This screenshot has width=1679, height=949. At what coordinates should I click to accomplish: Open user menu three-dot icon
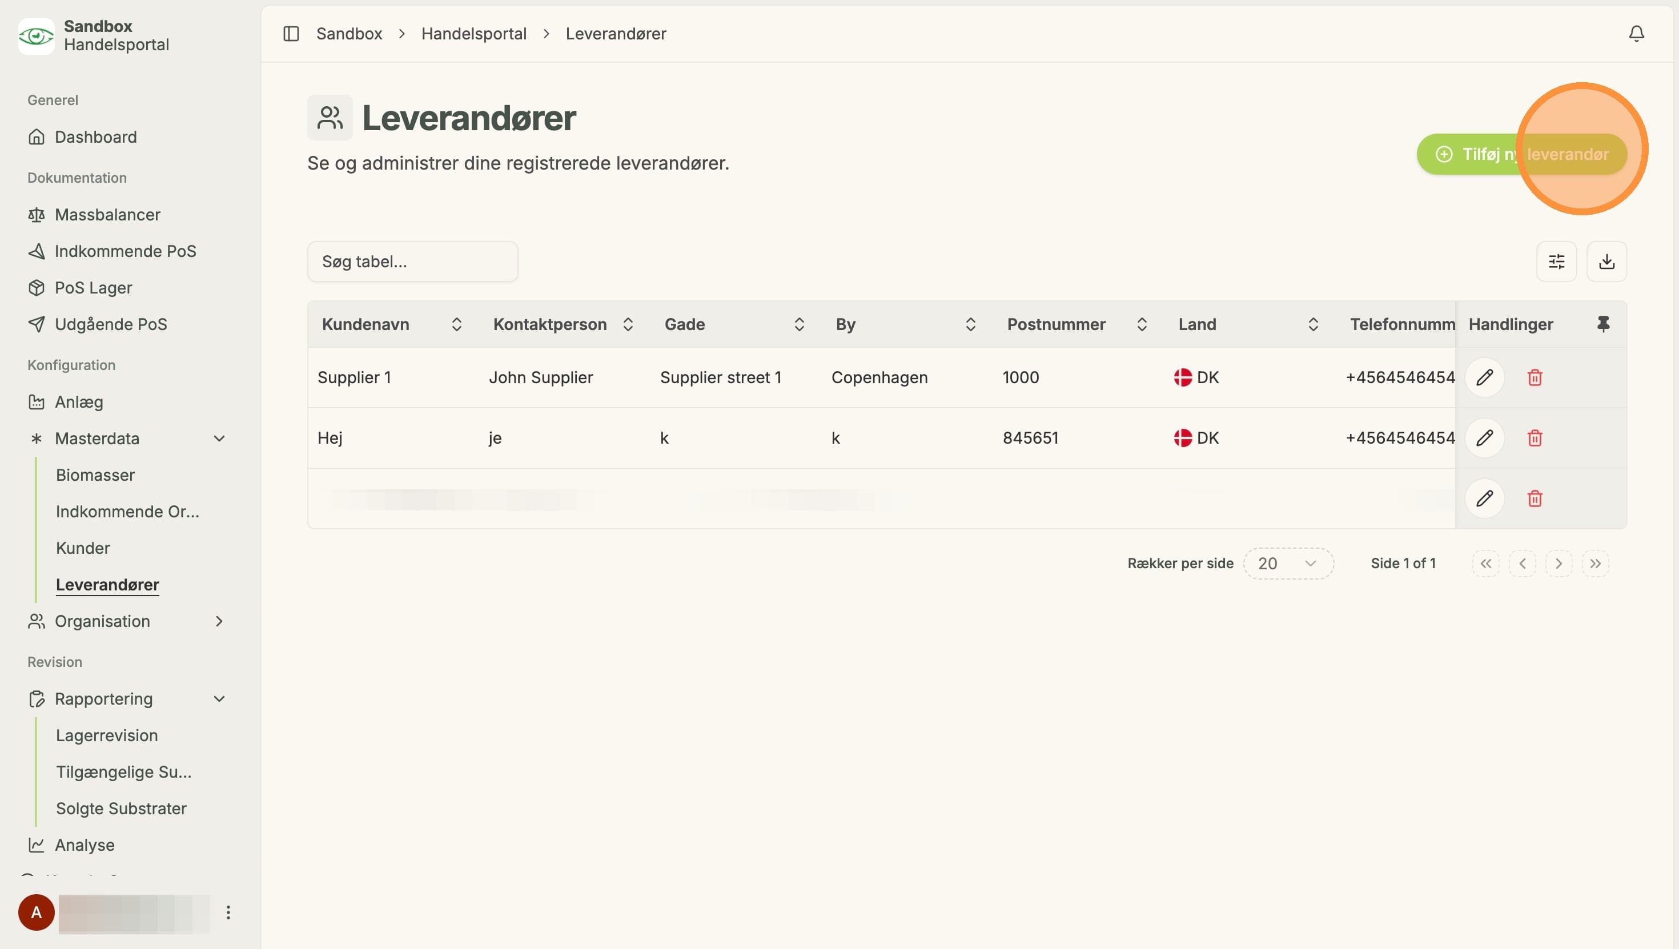tap(228, 912)
